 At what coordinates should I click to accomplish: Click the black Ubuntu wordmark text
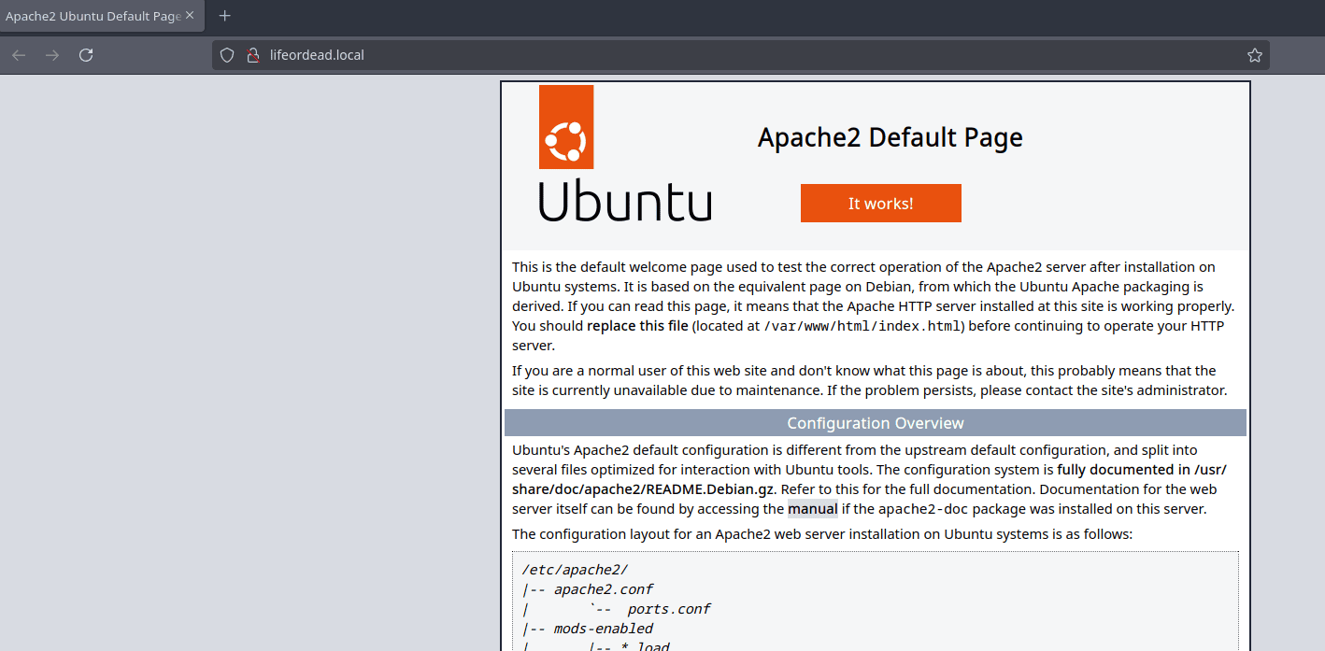pos(625,202)
